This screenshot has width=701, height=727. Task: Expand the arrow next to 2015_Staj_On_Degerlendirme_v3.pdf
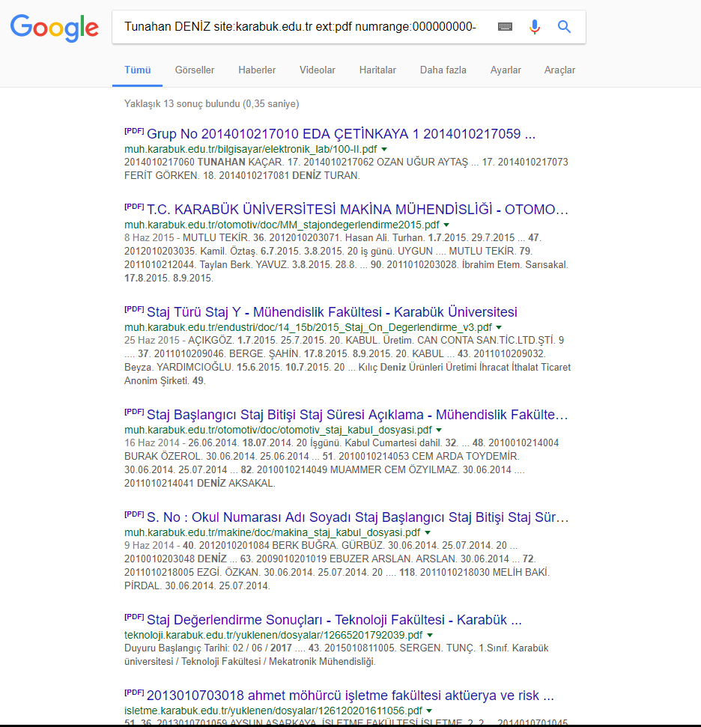click(499, 327)
